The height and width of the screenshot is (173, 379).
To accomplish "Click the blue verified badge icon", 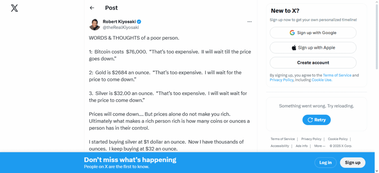I will [139, 21].
